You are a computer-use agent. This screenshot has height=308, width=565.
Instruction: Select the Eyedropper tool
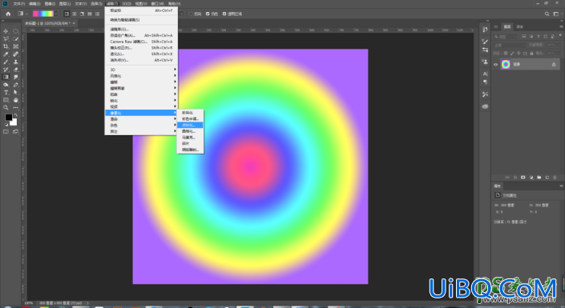[x=6, y=54]
